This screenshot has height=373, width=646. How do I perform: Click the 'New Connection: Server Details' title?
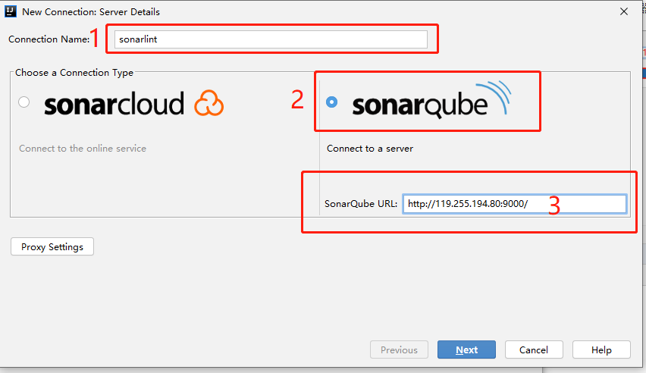coord(91,12)
